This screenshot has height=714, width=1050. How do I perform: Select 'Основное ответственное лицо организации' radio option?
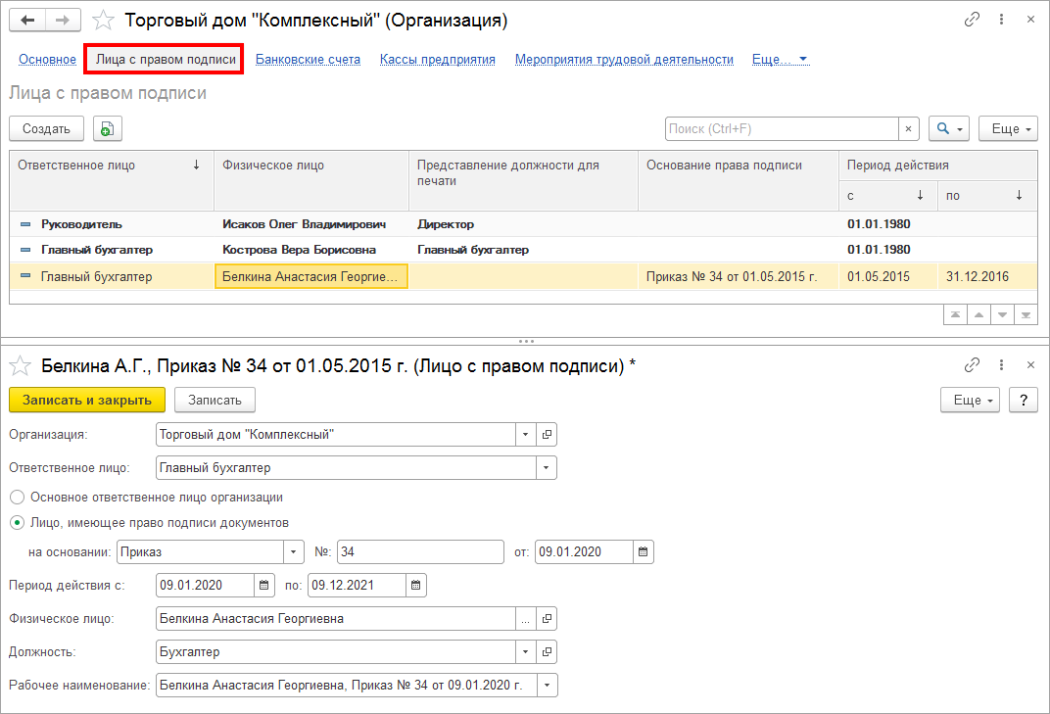click(18, 498)
